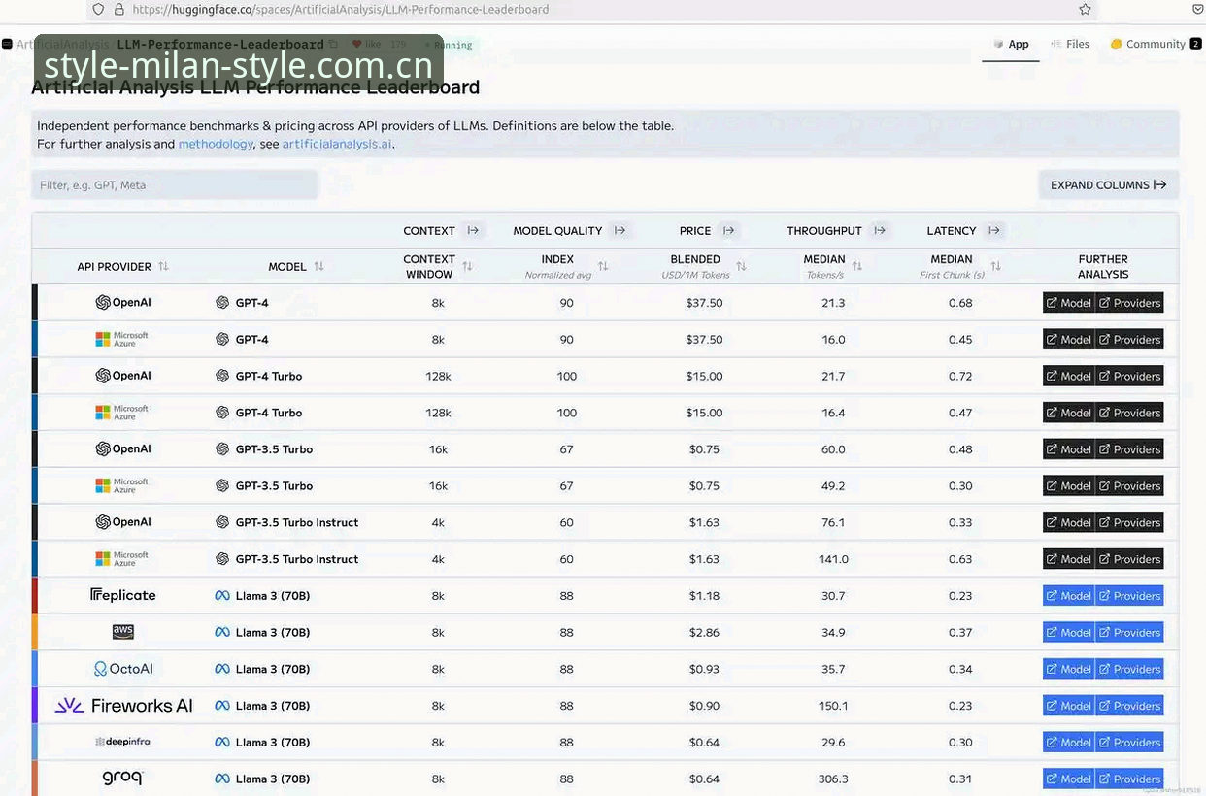Image resolution: width=1206 pixels, height=796 pixels.
Task: Click the groq provider logo
Action: [122, 779]
